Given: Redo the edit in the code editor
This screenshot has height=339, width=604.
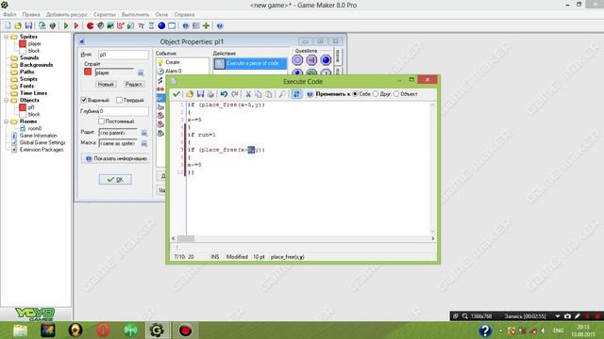Looking at the screenshot, I should pyautogui.click(x=235, y=94).
